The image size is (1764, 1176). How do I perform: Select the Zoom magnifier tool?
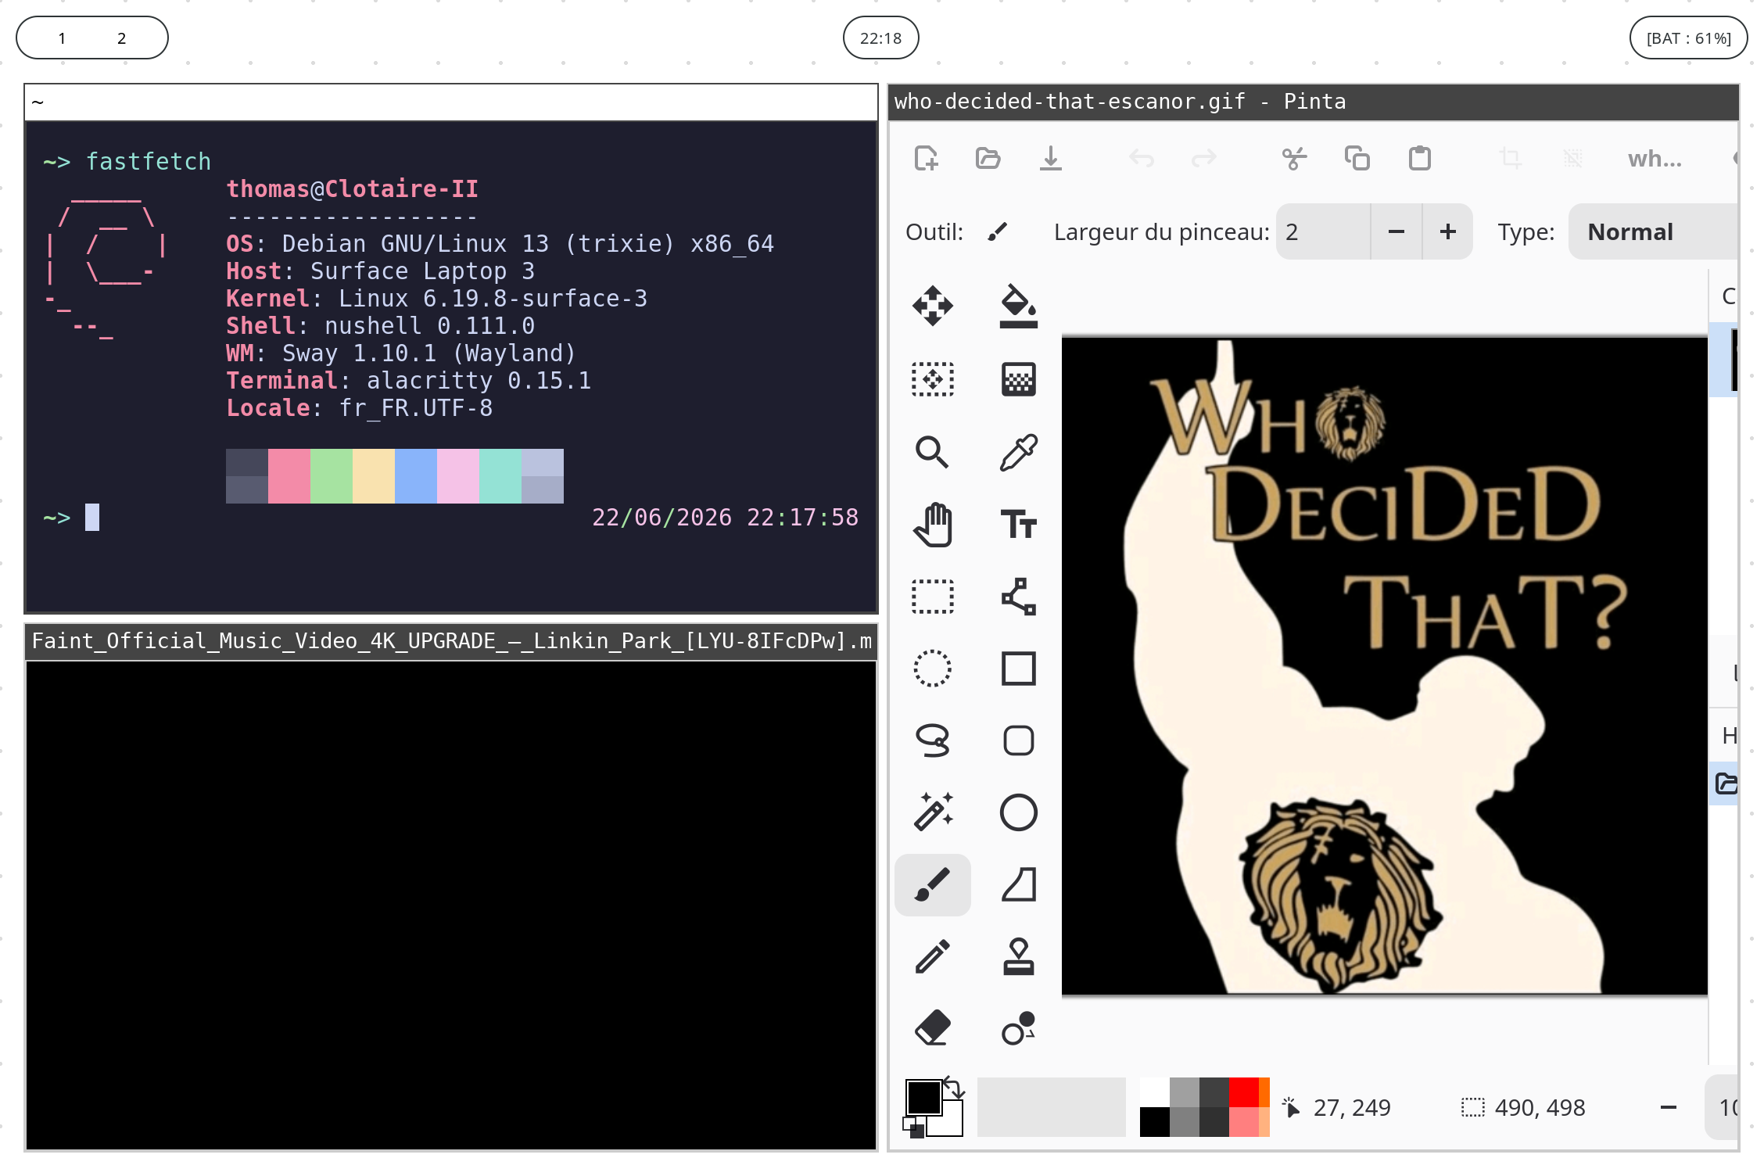click(933, 452)
